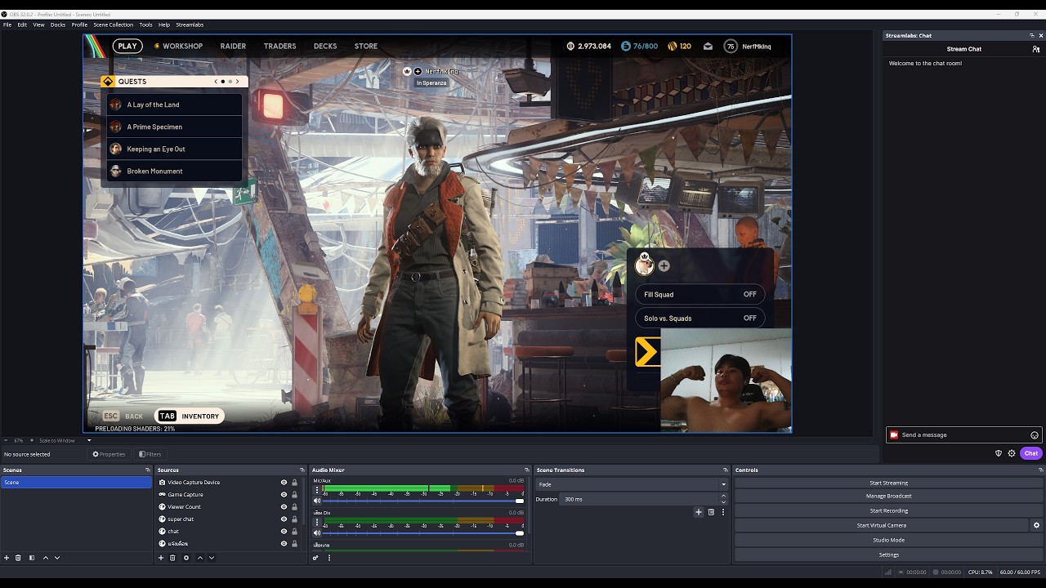Zoom out preview with minus button
The image size is (1046, 588).
(x=7, y=440)
